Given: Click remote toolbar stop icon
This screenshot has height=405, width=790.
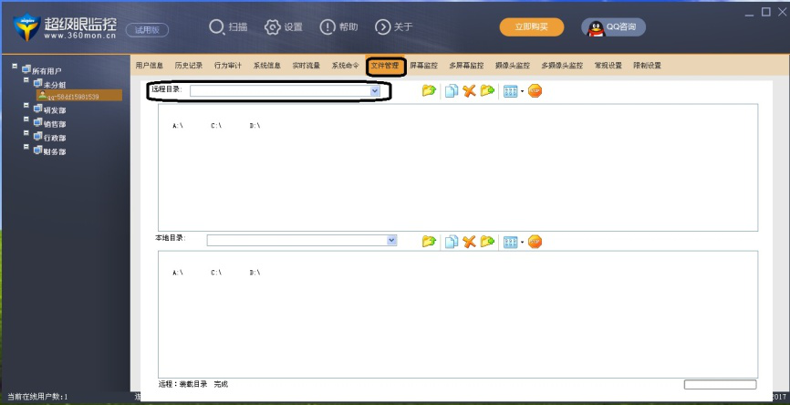Looking at the screenshot, I should (535, 91).
